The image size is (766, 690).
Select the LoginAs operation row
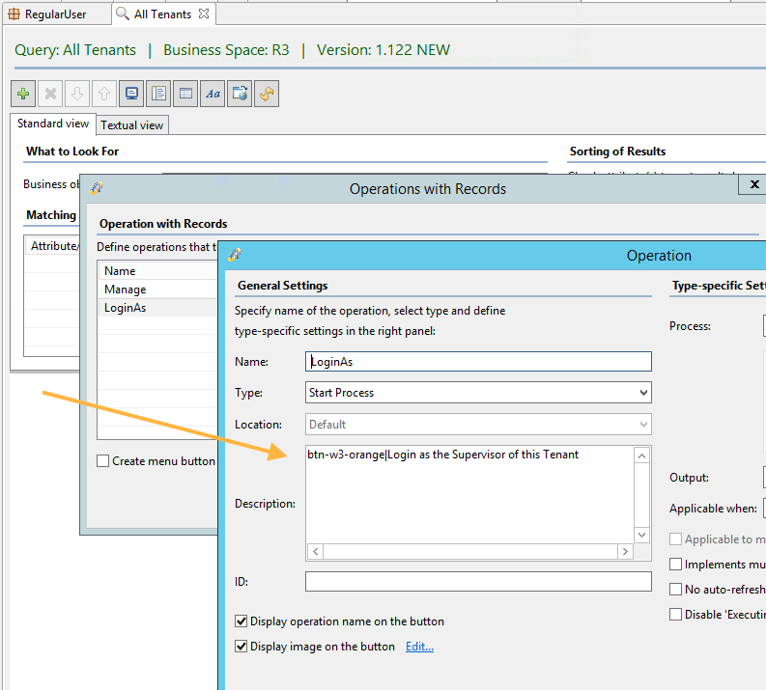157,308
